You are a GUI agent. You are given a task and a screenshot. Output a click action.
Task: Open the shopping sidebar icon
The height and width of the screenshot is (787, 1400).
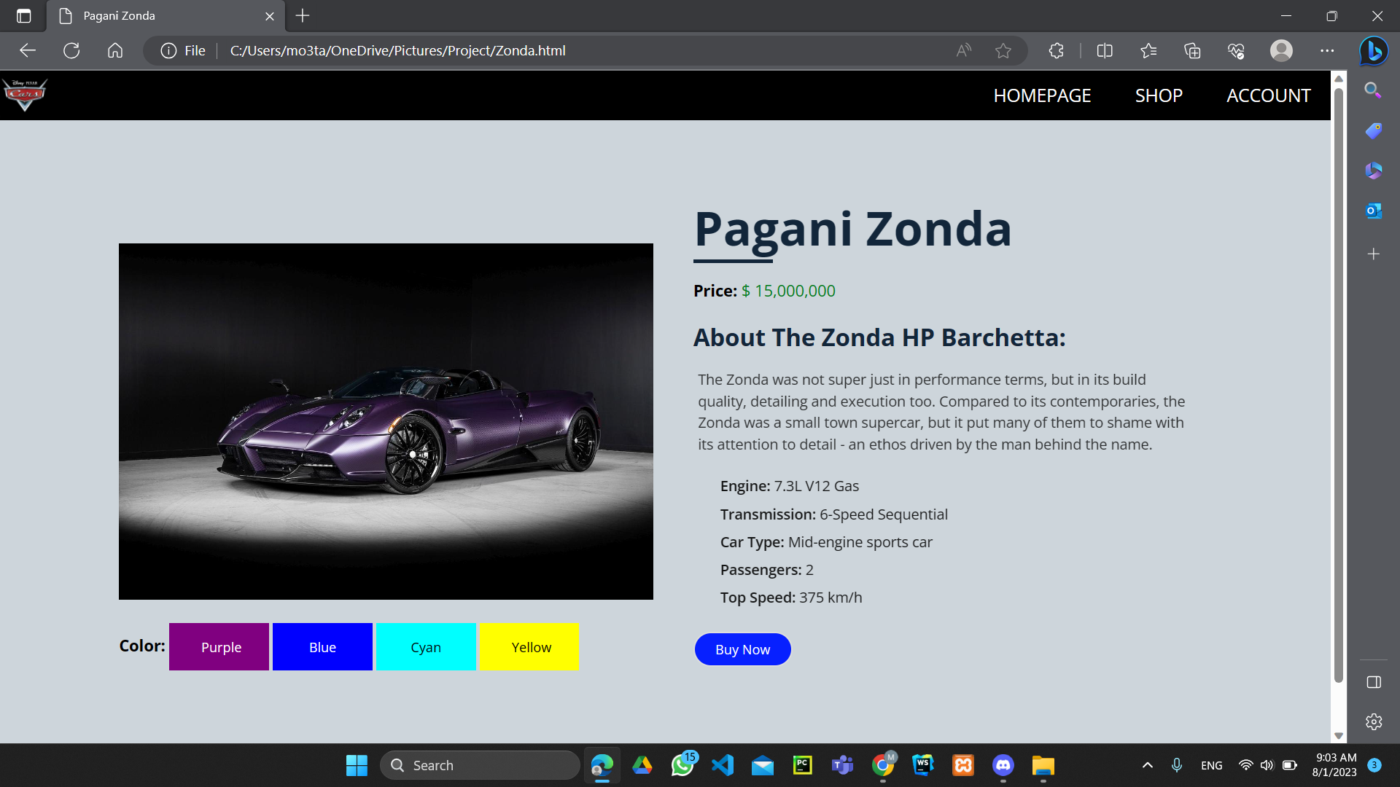pos(1373,131)
